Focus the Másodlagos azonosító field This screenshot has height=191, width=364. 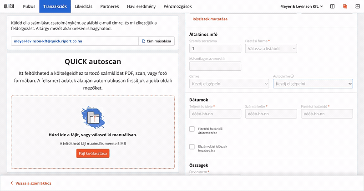pyautogui.click(x=215, y=66)
